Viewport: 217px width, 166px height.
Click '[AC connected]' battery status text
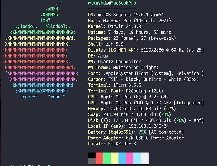coord(166,132)
